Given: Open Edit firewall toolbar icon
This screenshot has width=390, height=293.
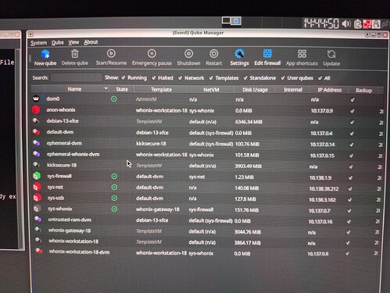Looking at the screenshot, I should click(x=267, y=54).
